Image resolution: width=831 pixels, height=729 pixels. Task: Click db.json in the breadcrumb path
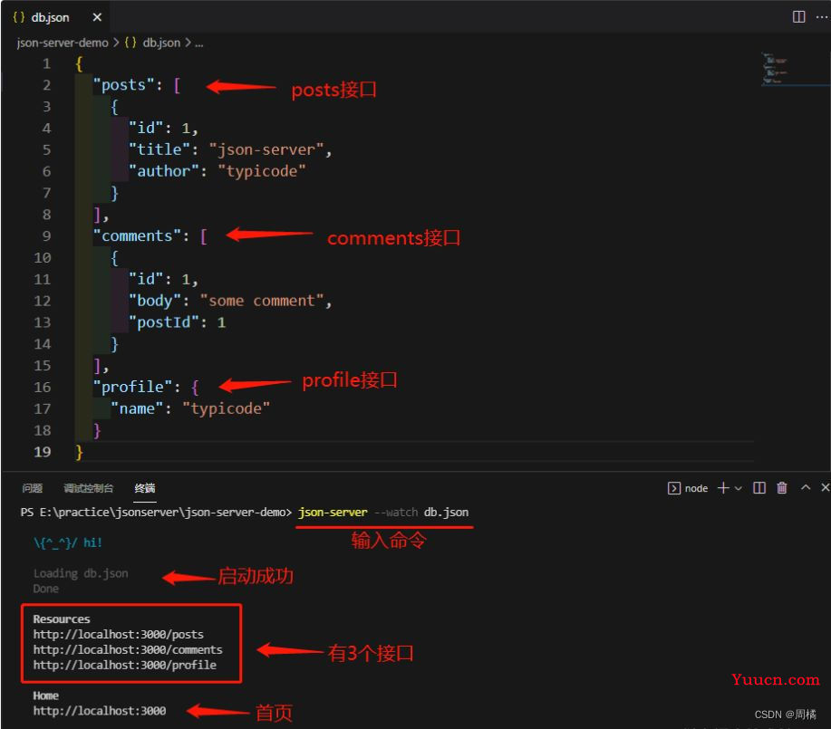coord(161,43)
